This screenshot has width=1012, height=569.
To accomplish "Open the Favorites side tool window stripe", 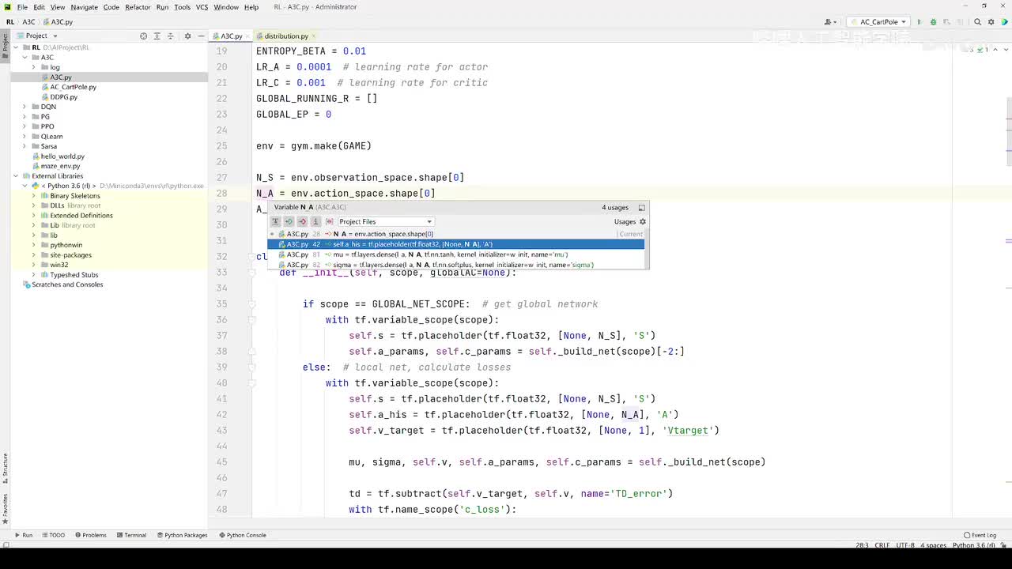I will (x=5, y=507).
